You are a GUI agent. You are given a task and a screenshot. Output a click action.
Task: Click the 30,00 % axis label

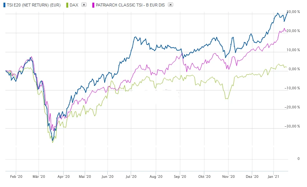[293, 12]
